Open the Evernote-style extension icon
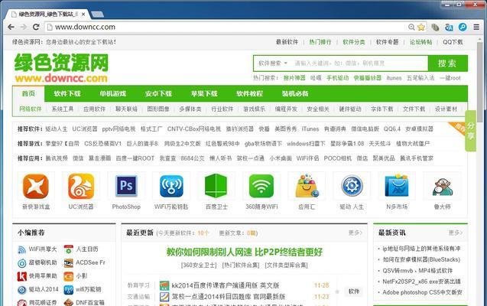 (x=435, y=28)
